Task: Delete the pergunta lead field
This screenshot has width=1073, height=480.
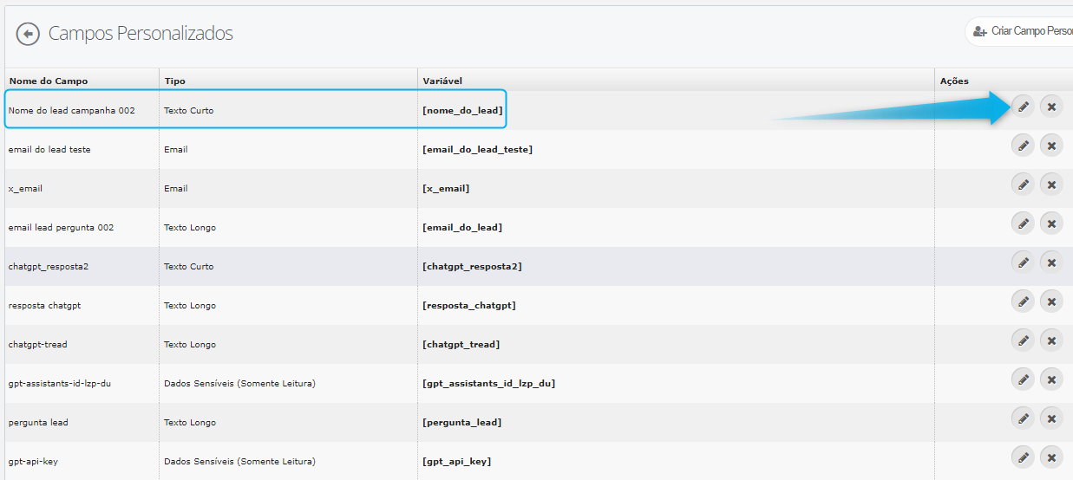Action: pos(1051,418)
